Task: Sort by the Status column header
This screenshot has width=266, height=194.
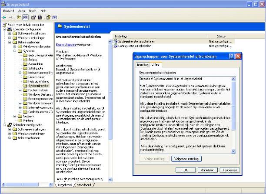Action: pyautogui.click(x=221, y=36)
